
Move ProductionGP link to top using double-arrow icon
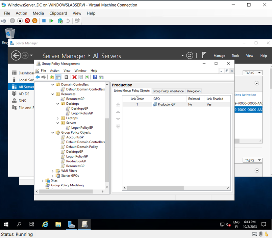(x=118, y=105)
